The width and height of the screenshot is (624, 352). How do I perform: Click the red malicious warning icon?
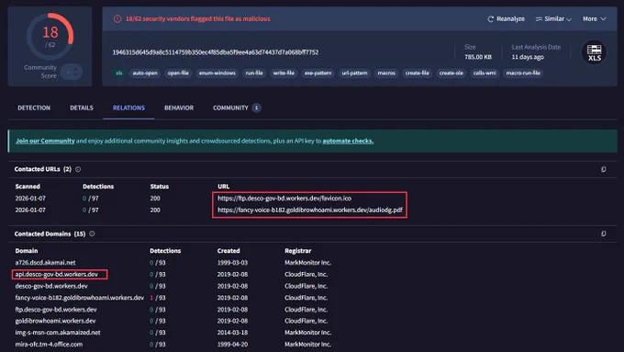117,18
